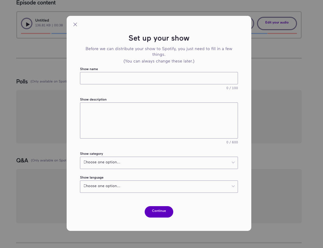
Task: Click the Show category field label
Action: pos(91,154)
